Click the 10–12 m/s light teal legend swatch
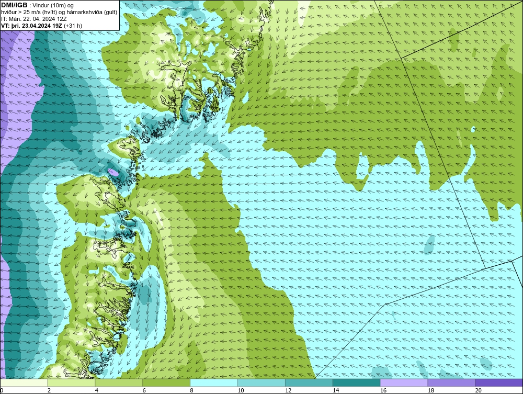Viewport: 523px width, 394px height. (x=261, y=382)
